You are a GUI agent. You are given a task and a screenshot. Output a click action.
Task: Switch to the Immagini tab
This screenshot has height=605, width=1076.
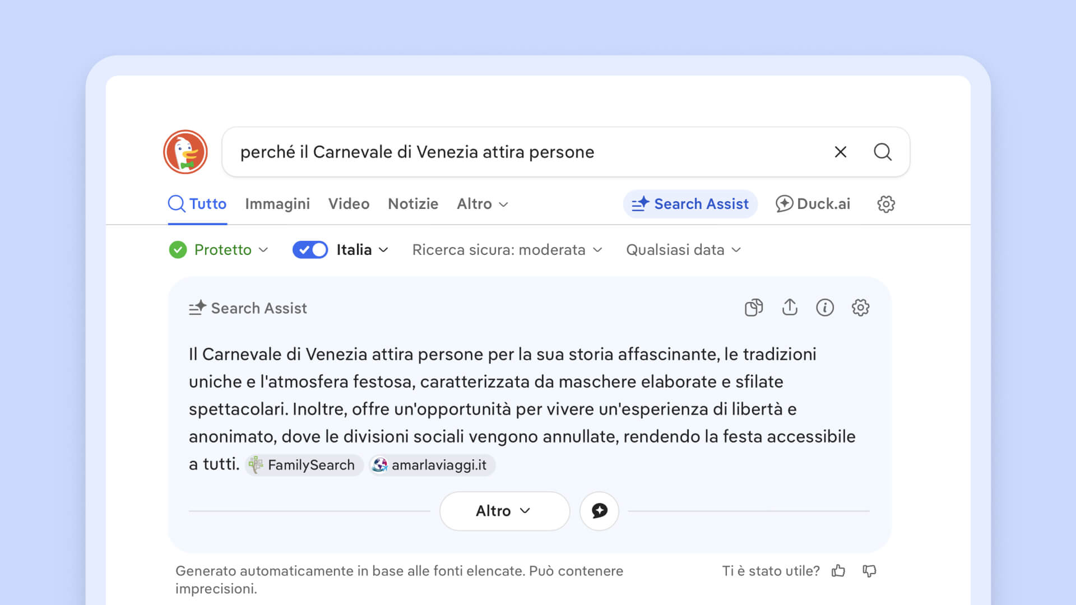[x=277, y=204]
